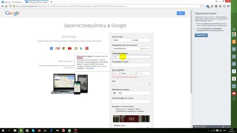Click the username input field
The width and height of the screenshot is (237, 133).
[131, 48]
